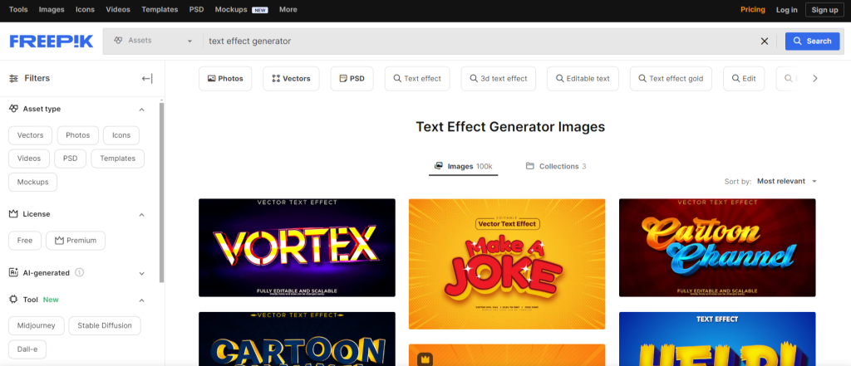Open the Templates menu in the top bar

(x=159, y=10)
